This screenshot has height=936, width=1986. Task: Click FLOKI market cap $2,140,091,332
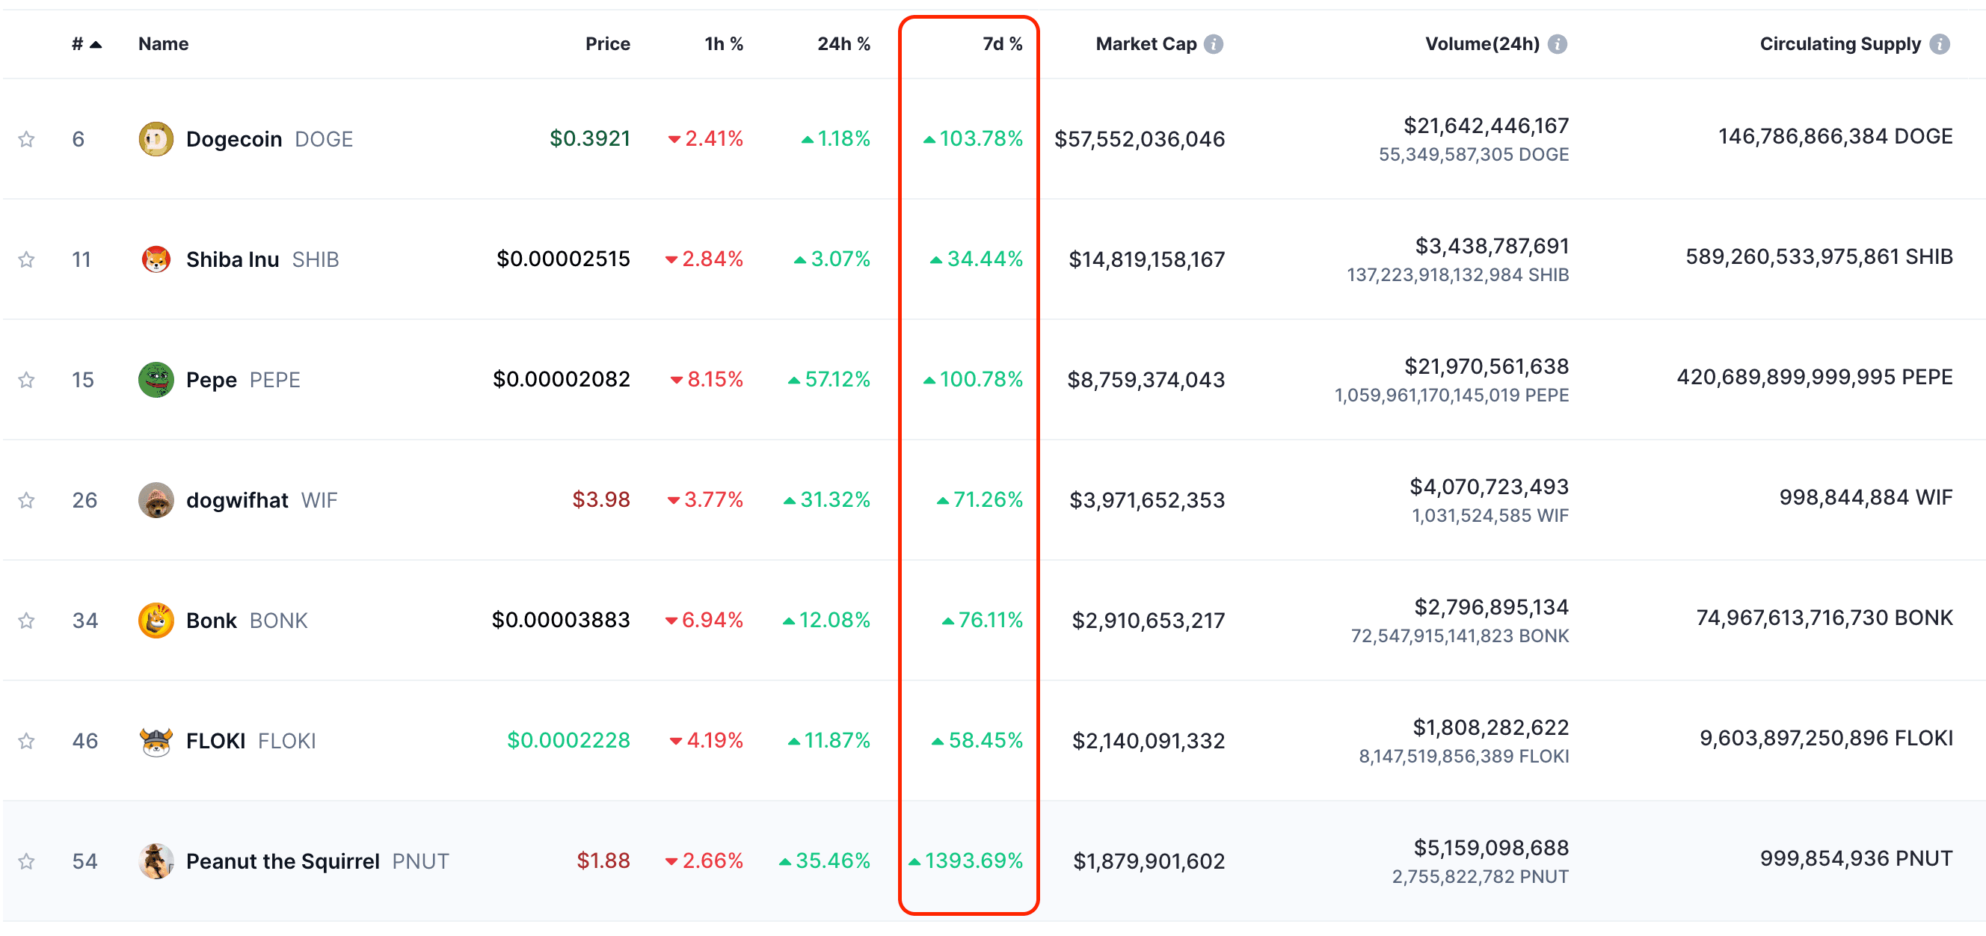tap(1149, 740)
